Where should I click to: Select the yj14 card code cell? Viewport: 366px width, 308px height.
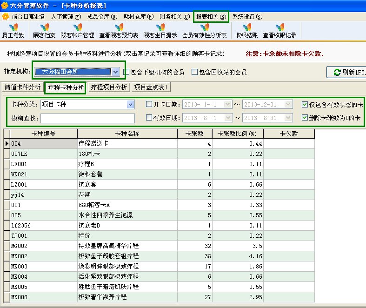click(44, 195)
